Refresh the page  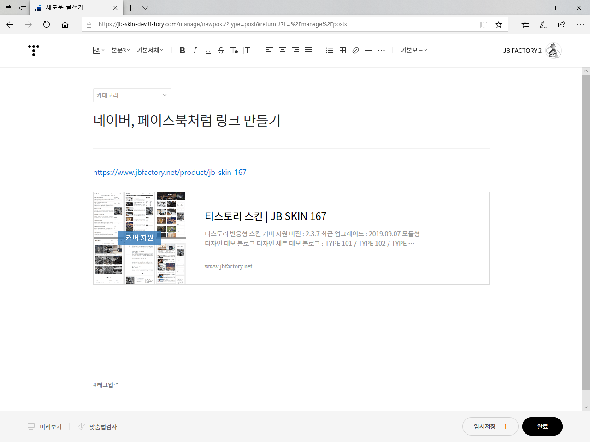(47, 24)
